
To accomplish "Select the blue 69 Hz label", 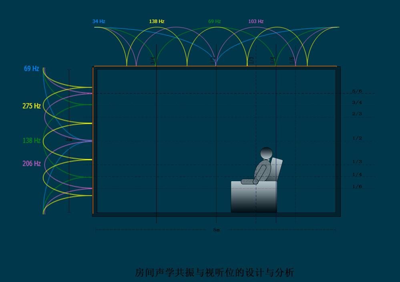I will (31, 69).
